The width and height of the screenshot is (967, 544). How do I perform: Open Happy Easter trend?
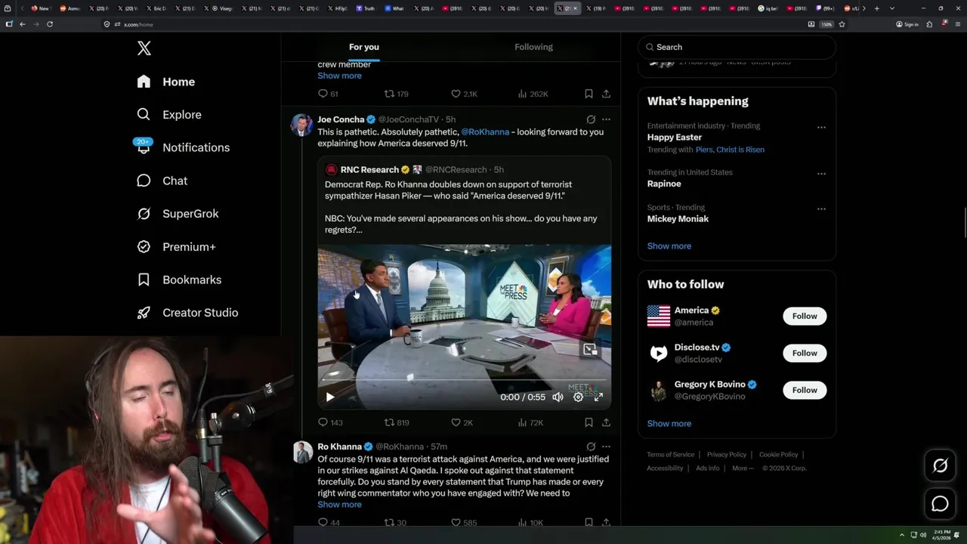[x=675, y=138]
